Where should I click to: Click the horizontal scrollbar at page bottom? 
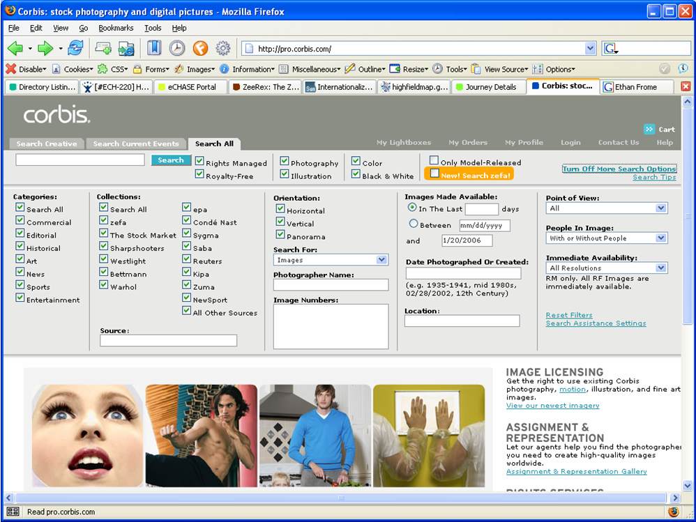pos(341,498)
